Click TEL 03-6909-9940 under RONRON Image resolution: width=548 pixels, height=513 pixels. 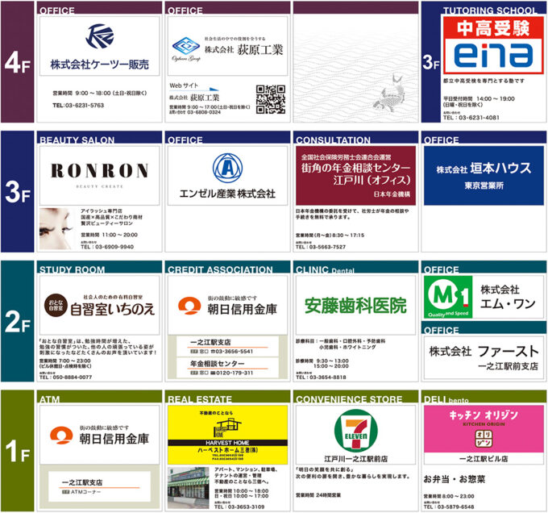tap(107, 247)
